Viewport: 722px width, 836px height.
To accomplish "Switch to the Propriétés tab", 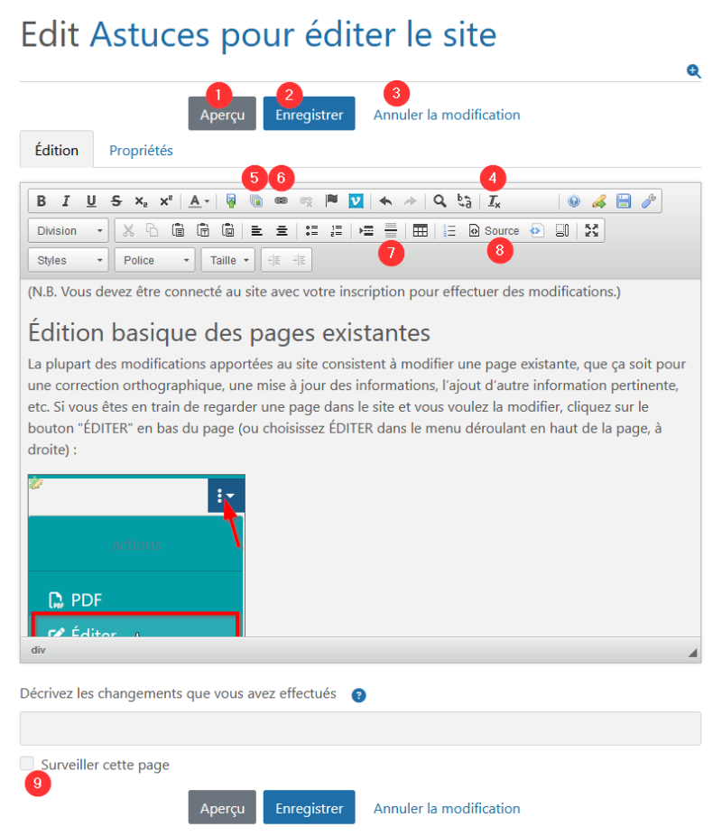I will click(141, 151).
